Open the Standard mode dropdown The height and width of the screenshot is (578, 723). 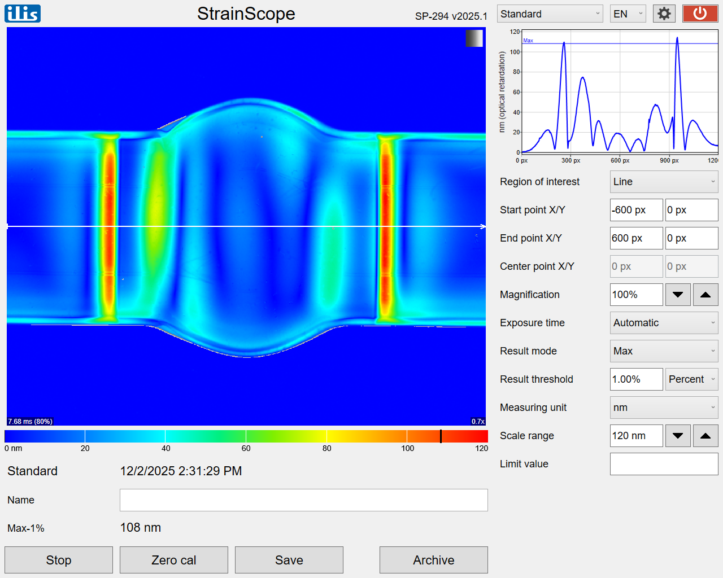pyautogui.click(x=550, y=14)
